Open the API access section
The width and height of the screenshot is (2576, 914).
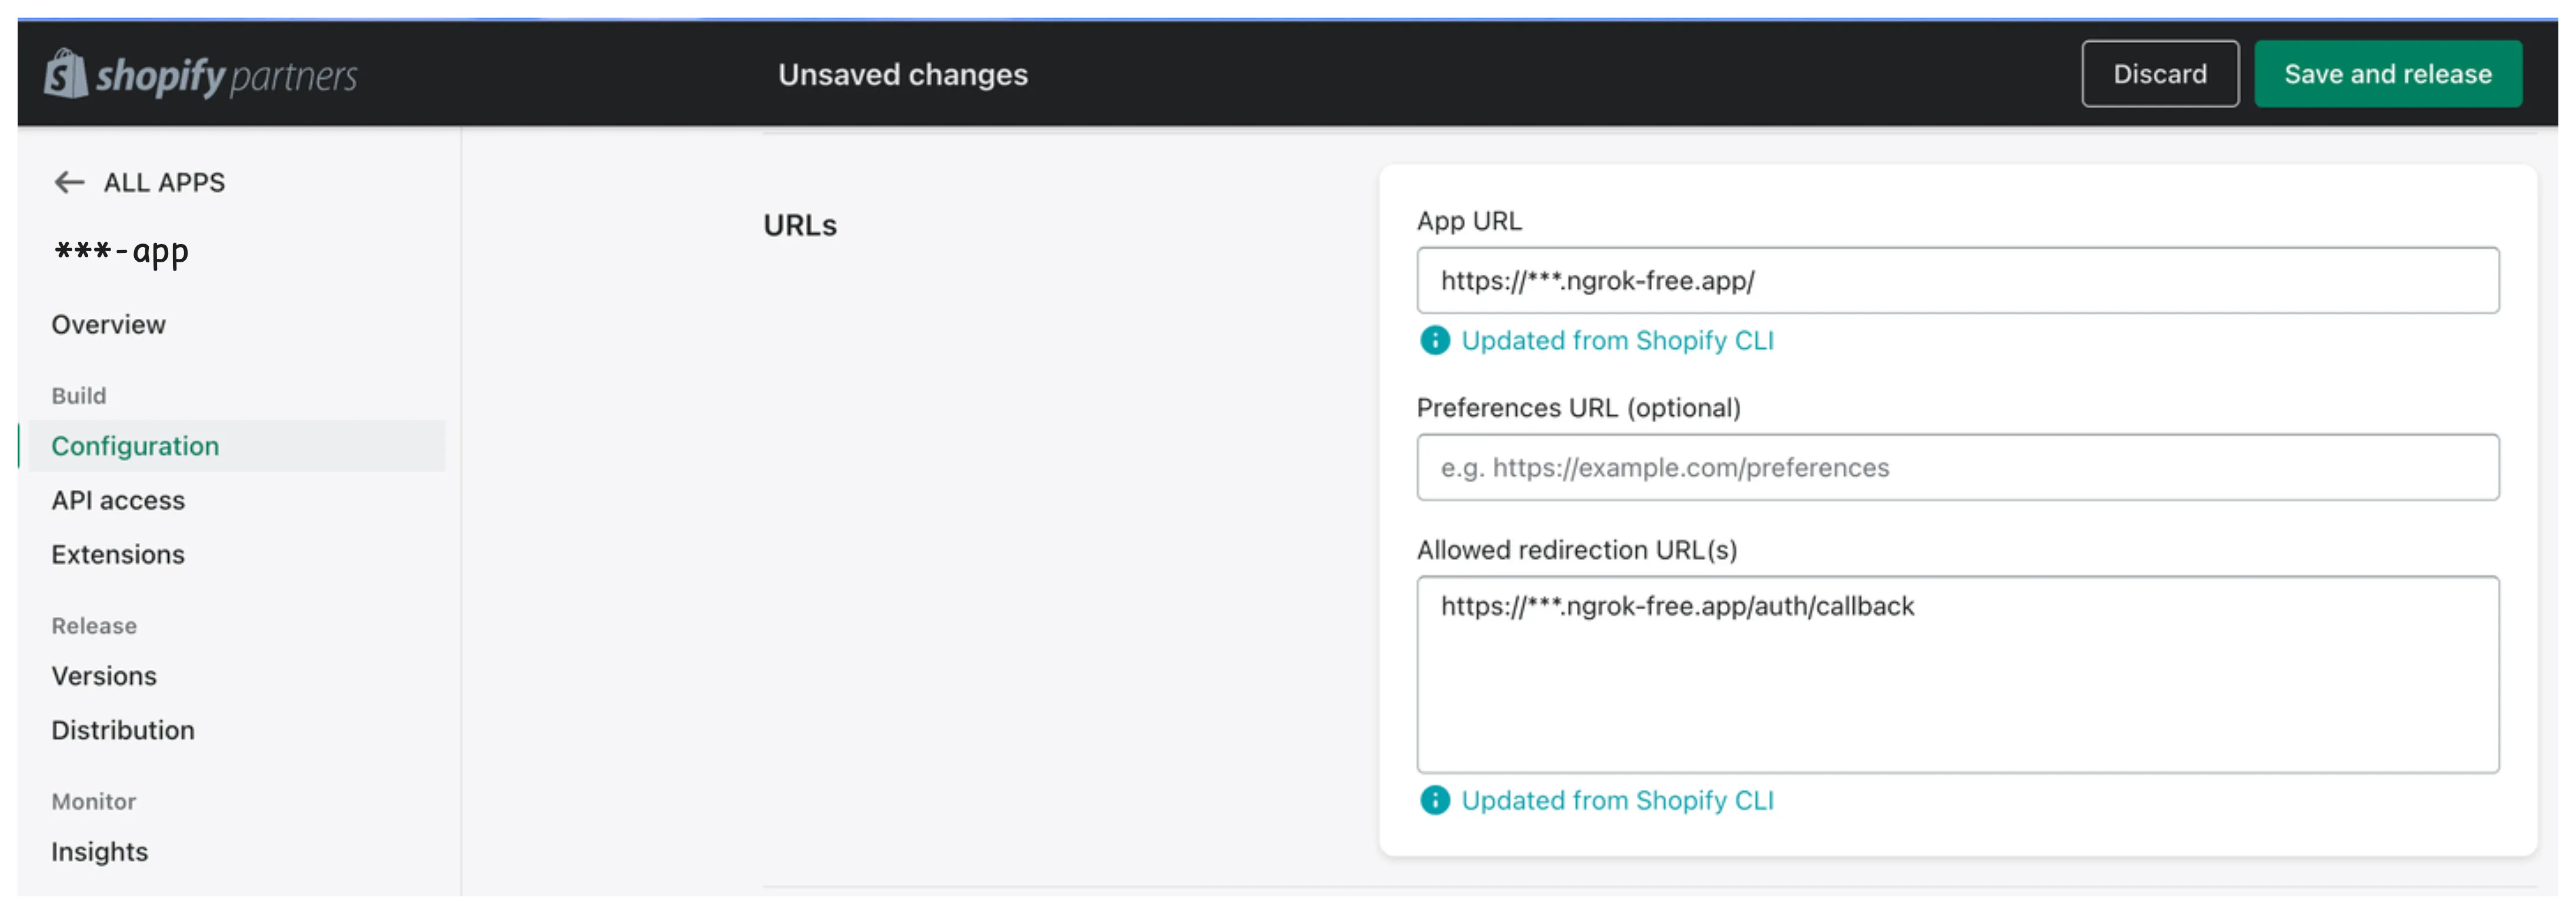point(118,500)
